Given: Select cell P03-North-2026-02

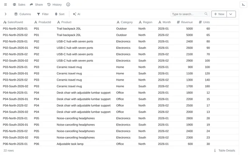Looking at the screenshot, I should (15, 80).
